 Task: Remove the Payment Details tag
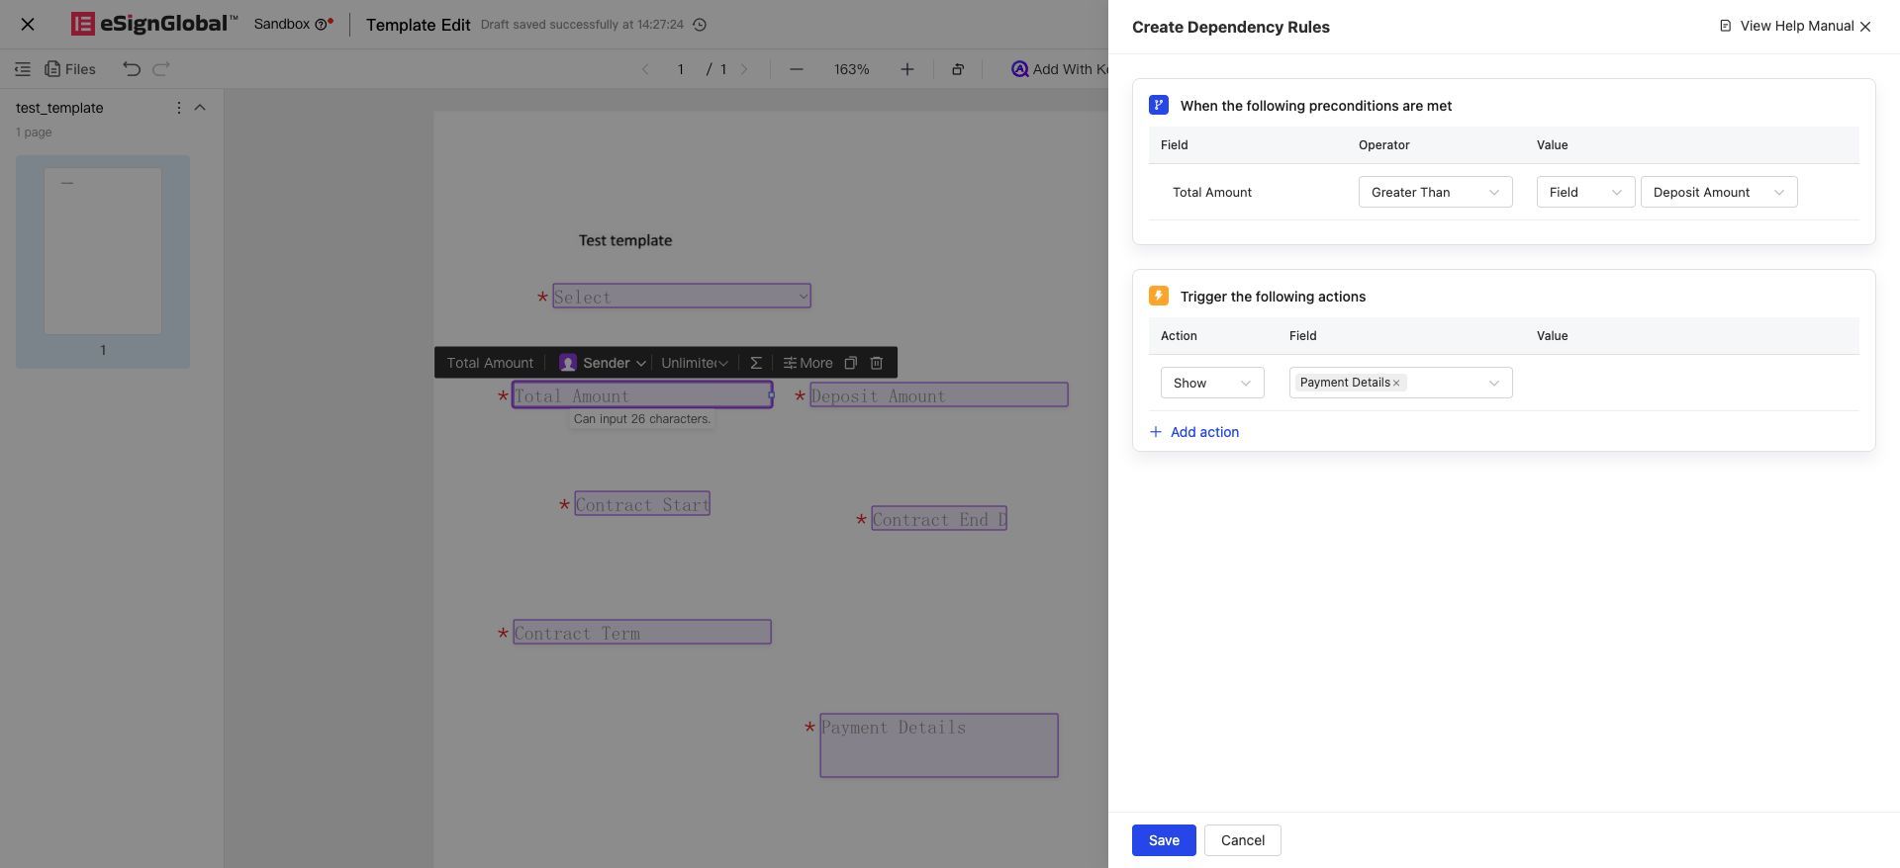click(1397, 383)
